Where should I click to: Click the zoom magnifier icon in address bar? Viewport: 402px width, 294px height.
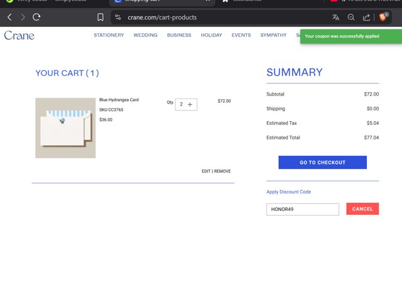pyautogui.click(x=351, y=17)
